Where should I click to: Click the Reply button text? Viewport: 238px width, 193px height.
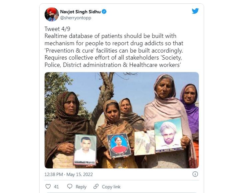coord(81,187)
